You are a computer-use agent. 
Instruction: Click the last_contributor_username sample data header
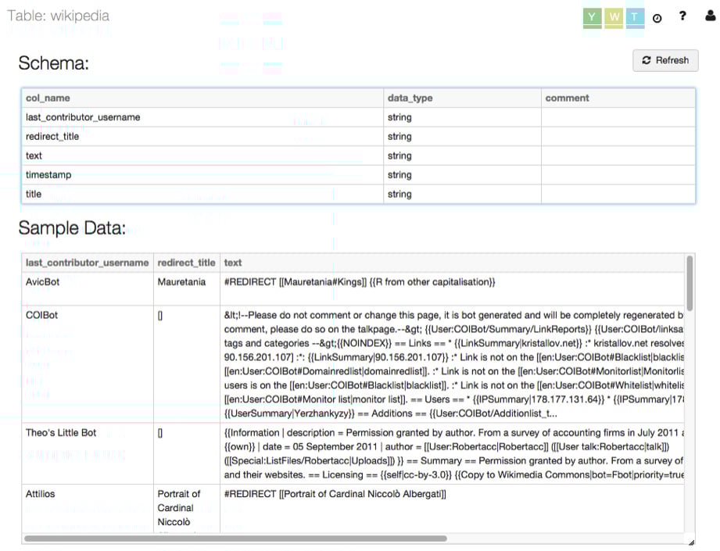[88, 263]
